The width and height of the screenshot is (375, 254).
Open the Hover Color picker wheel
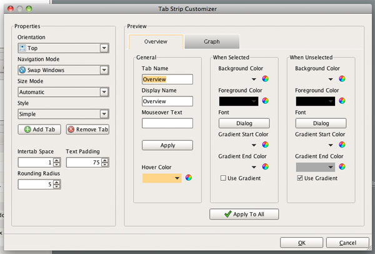189,178
